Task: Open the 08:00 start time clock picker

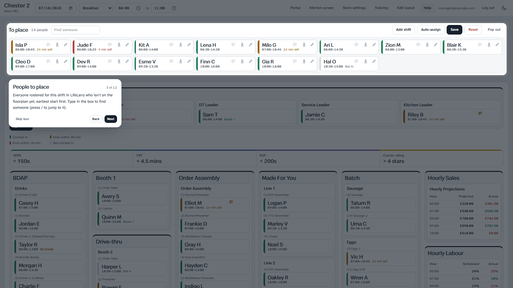Action: pos(138,8)
